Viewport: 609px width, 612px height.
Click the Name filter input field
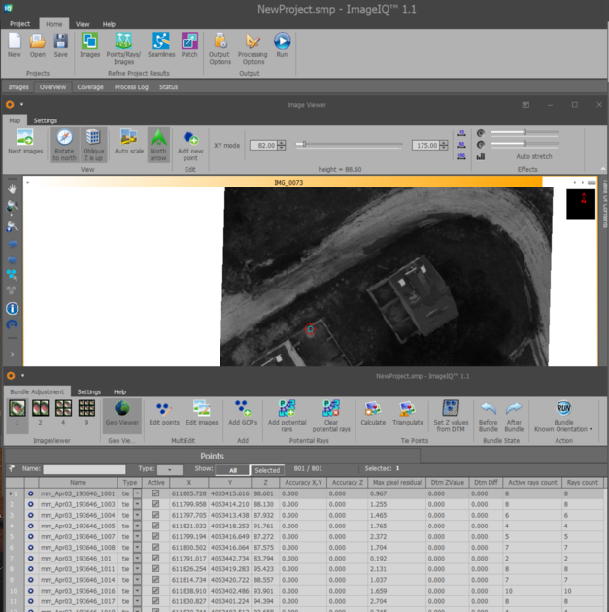tap(84, 470)
